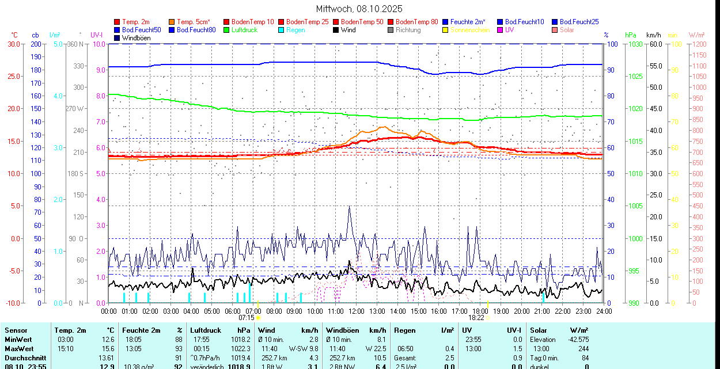Click the green Luftdruck legend swatch

point(226,30)
